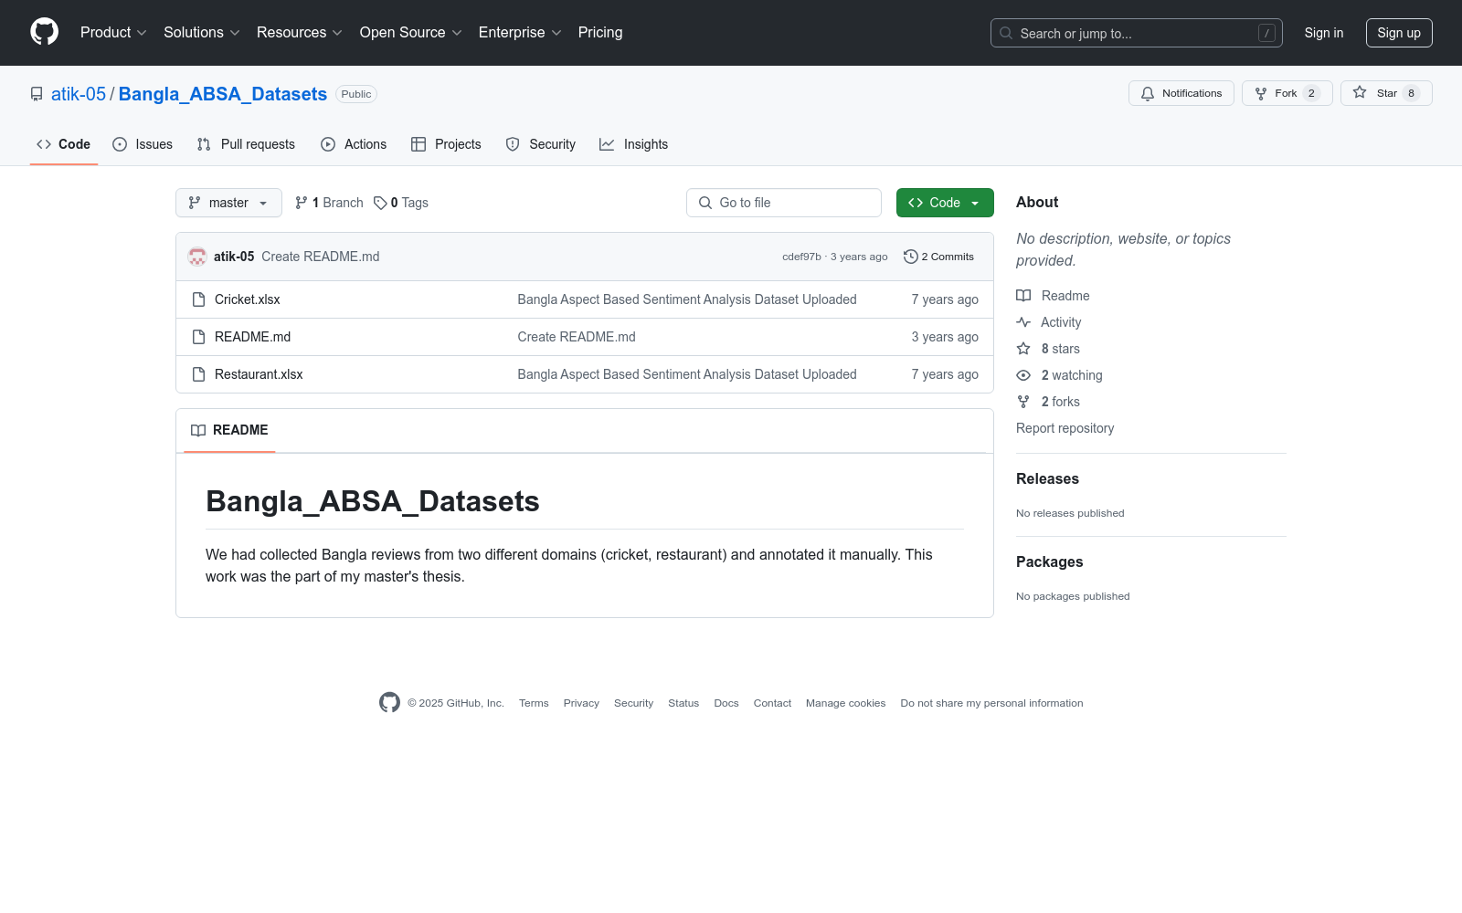Click the Create README.md commit message in the header row
The width and height of the screenshot is (1462, 913).
tap(320, 257)
